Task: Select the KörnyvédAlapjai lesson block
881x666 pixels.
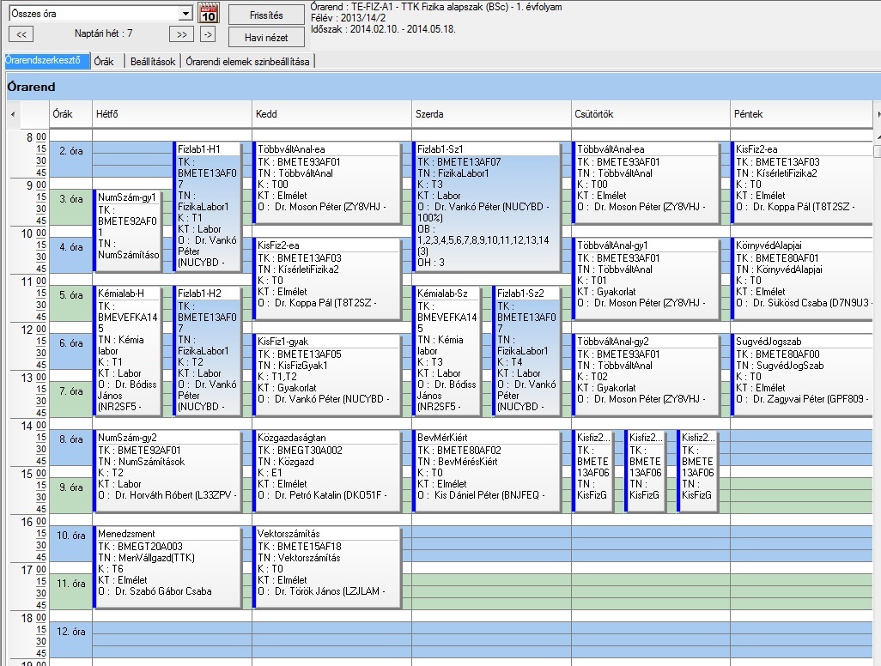Action: point(802,279)
